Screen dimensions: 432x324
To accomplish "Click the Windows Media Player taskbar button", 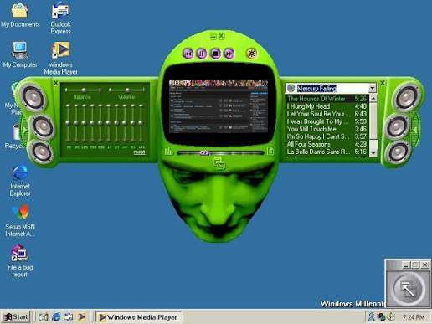I will 138,317.
